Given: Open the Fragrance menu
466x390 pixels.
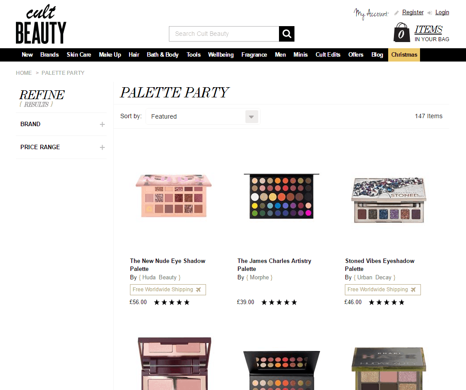Looking at the screenshot, I should pos(254,55).
